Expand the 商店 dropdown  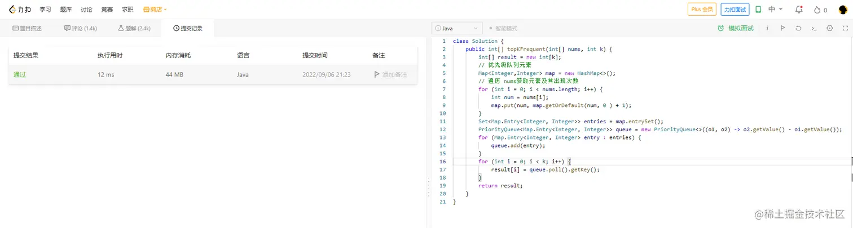tap(155, 10)
